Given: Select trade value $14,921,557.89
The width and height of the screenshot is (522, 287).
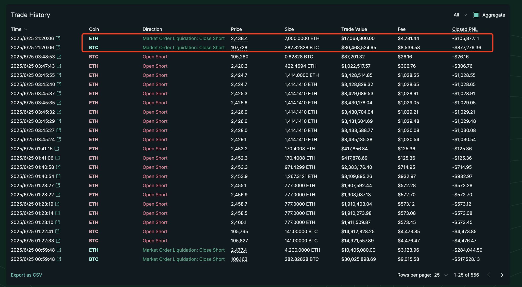Looking at the screenshot, I should [x=357, y=241].
